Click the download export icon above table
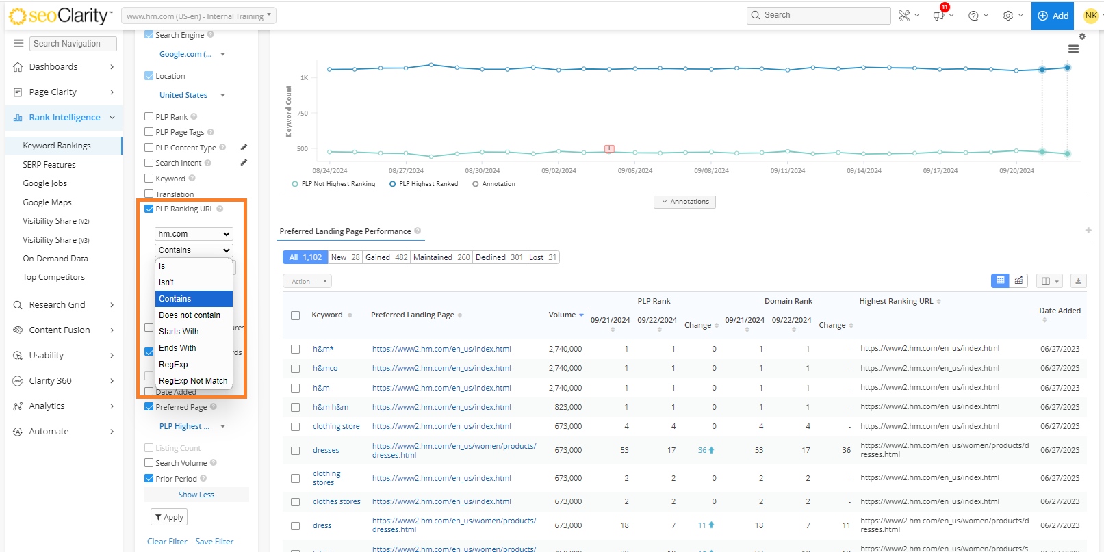Screen dimensions: 1104x552 [1078, 280]
